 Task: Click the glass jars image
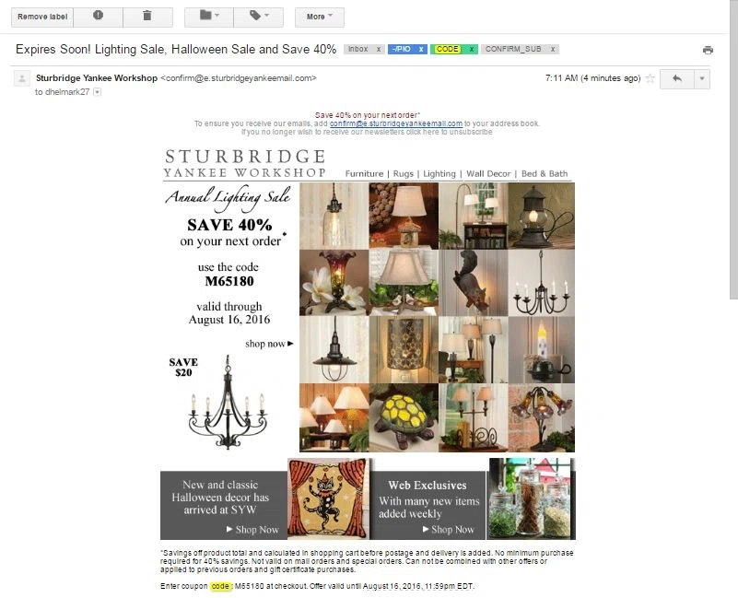(x=531, y=498)
